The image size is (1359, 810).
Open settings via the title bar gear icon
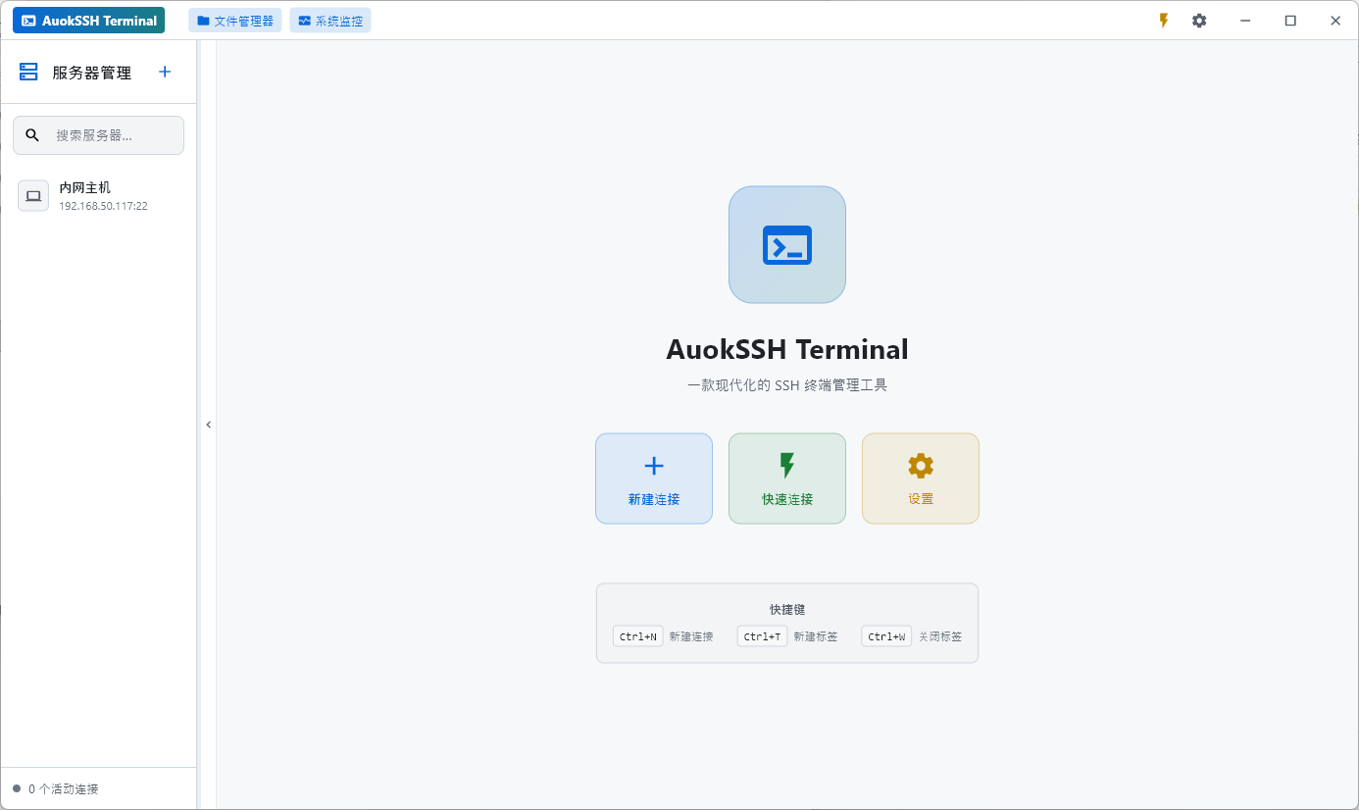[x=1199, y=21]
